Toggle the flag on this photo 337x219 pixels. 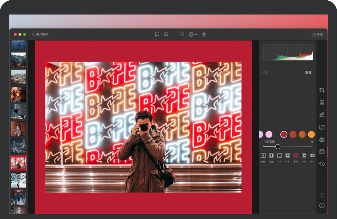[157, 35]
